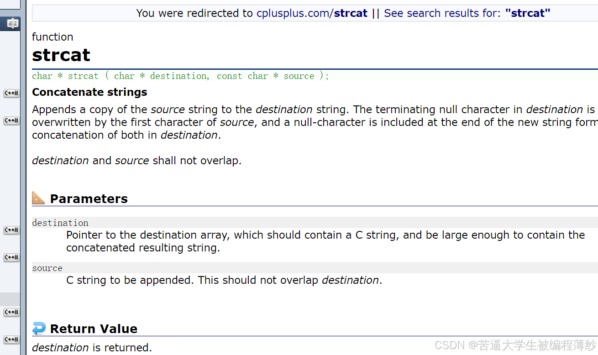Click the C++11 badge just above the bottom one
The height and width of the screenshot is (355, 598).
[x=11, y=312]
